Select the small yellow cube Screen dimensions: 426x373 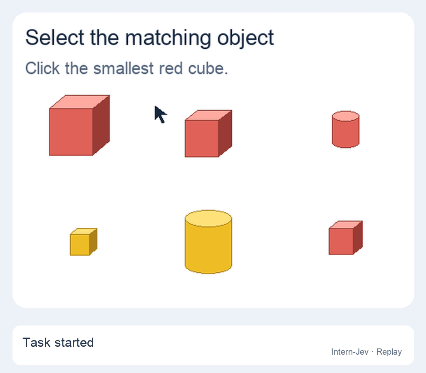(83, 242)
